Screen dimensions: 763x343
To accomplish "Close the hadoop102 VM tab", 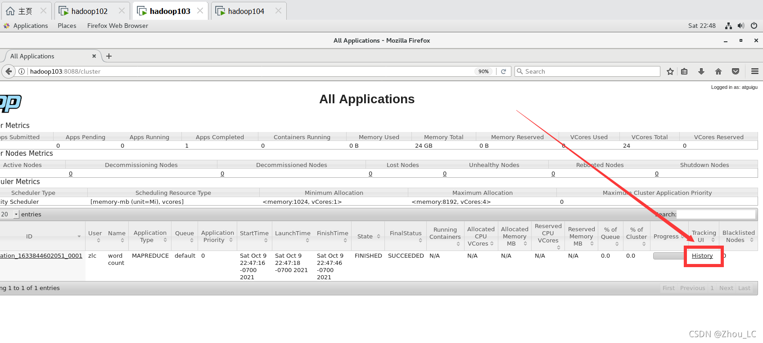I will click(122, 11).
